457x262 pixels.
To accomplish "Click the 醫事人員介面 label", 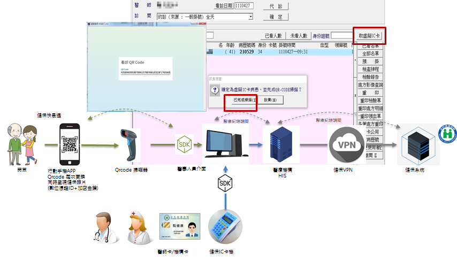I will (x=192, y=169).
